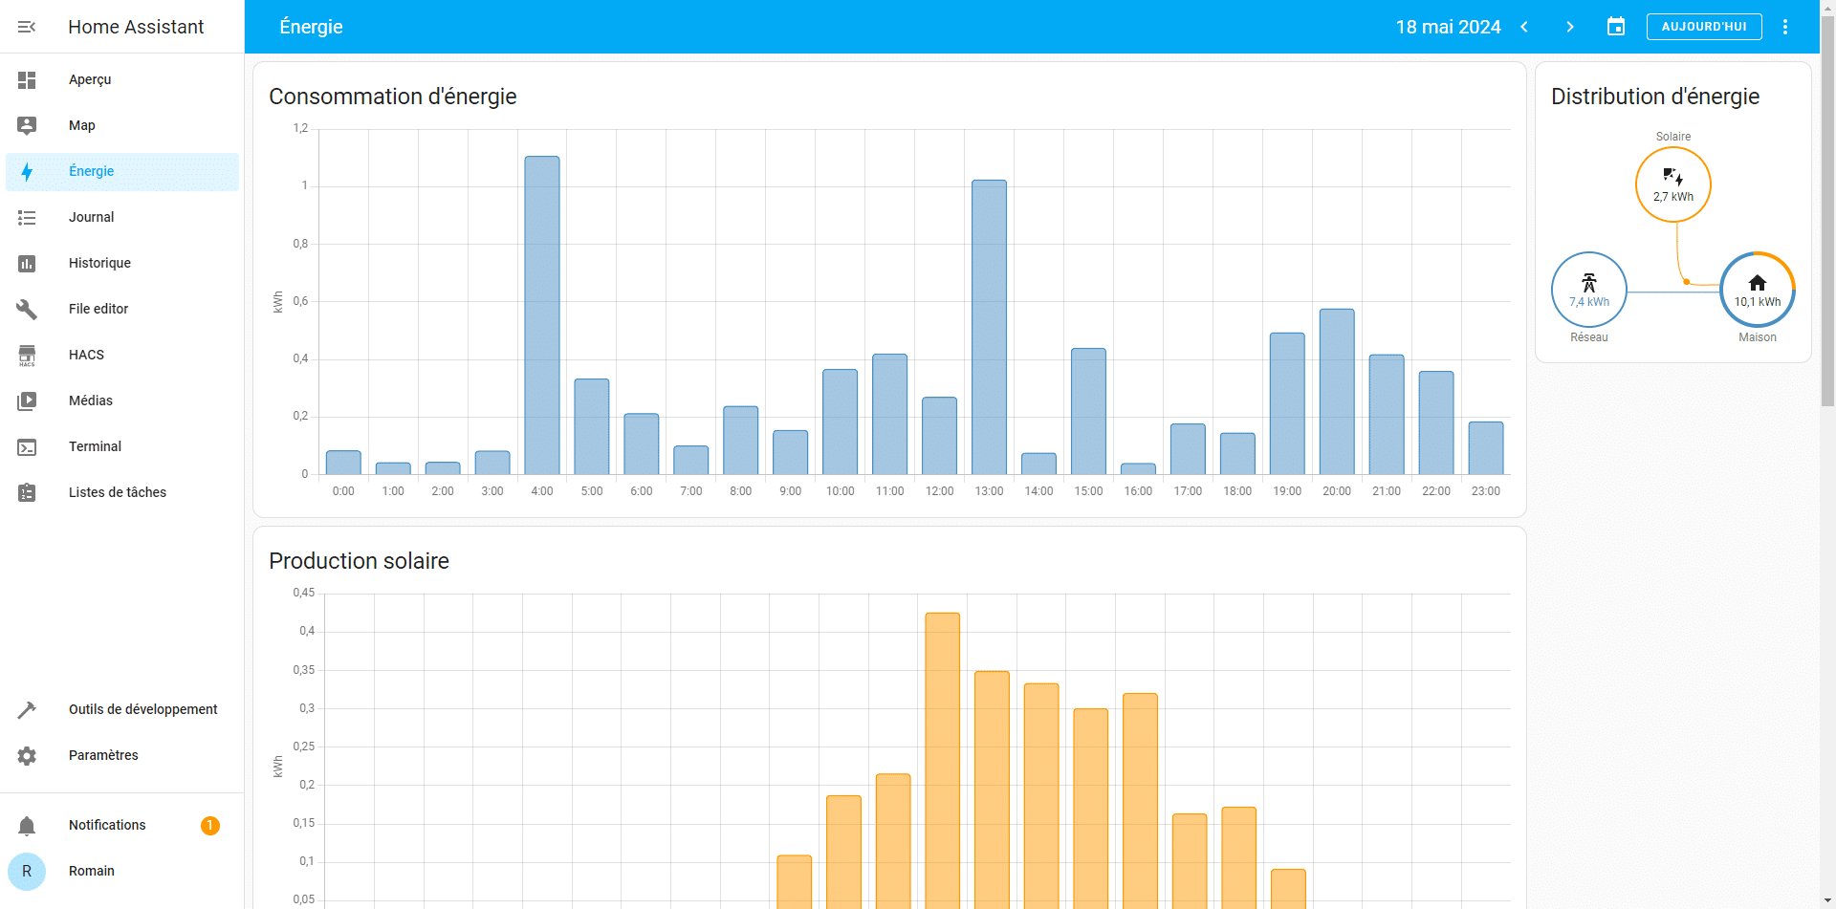Click the Historique chart icon
The image size is (1836, 909).
pos(27,264)
